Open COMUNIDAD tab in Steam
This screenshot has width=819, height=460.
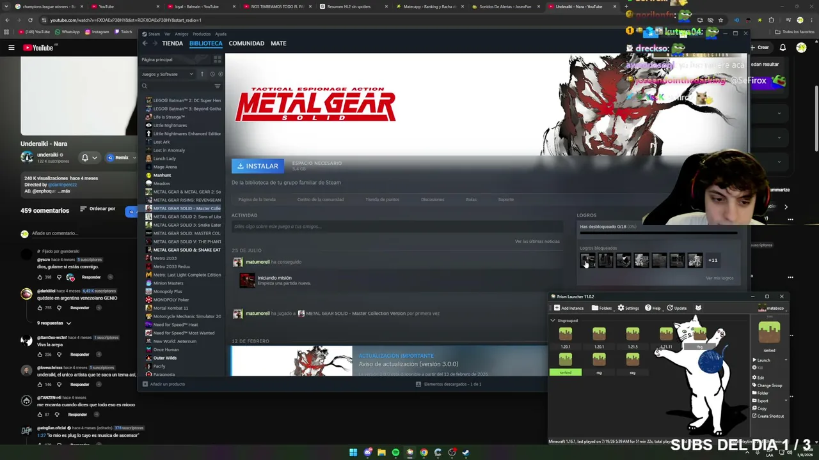(x=246, y=43)
